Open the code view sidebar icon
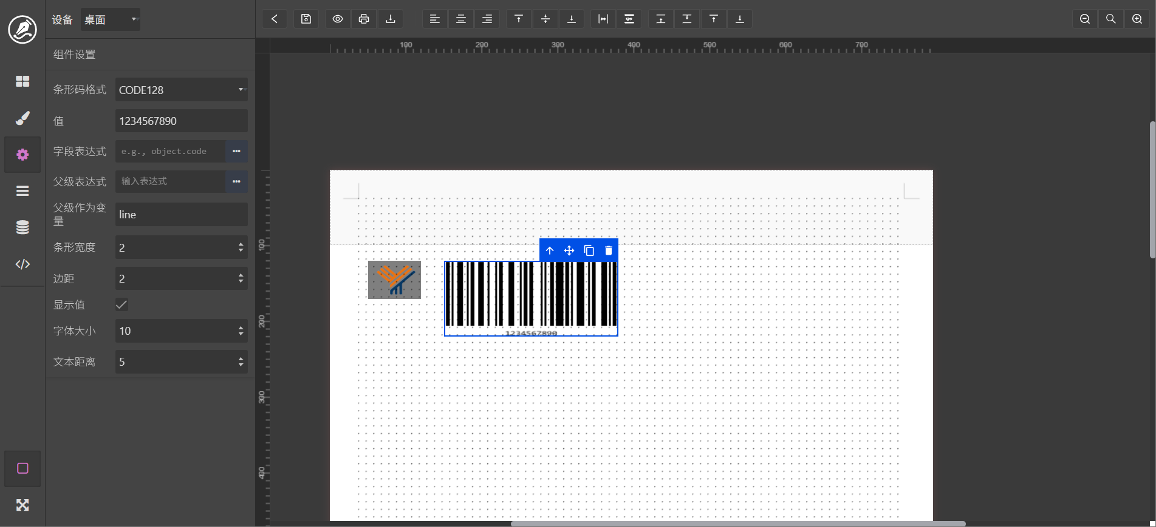The image size is (1156, 527). coord(22,264)
